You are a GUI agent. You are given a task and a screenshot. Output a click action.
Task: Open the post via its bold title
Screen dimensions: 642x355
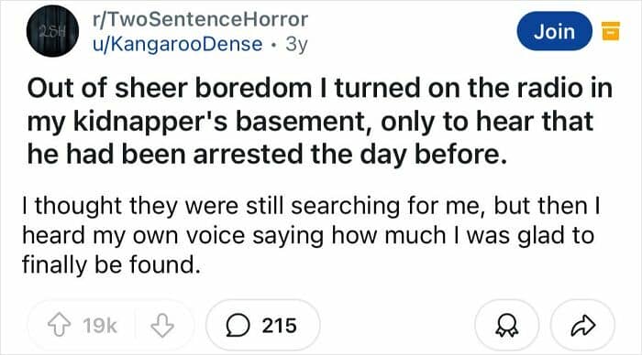[319, 122]
